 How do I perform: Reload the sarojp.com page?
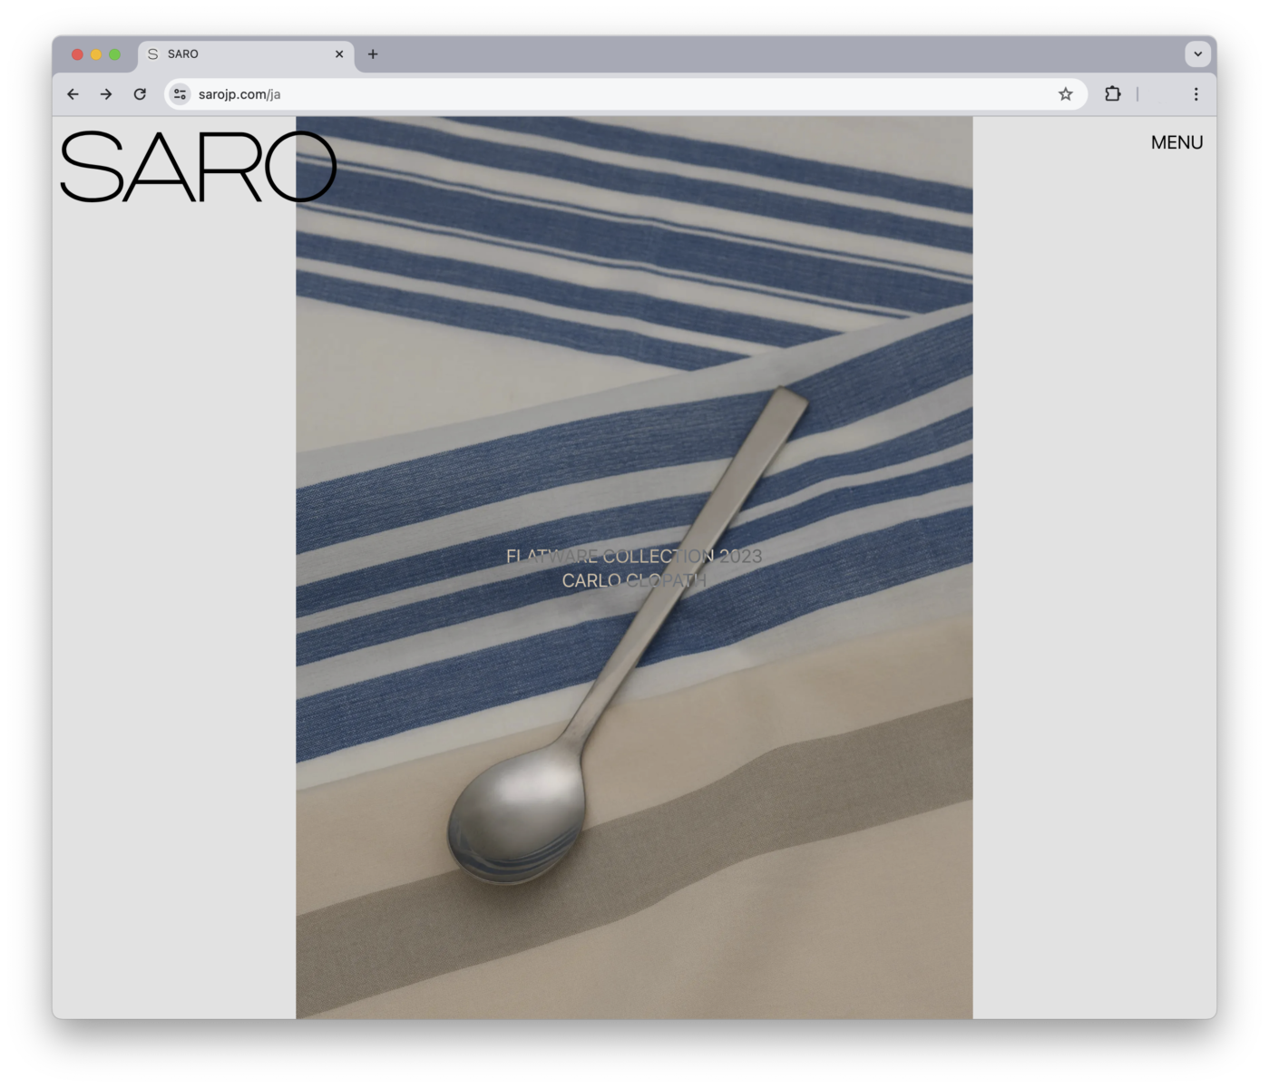pos(140,94)
